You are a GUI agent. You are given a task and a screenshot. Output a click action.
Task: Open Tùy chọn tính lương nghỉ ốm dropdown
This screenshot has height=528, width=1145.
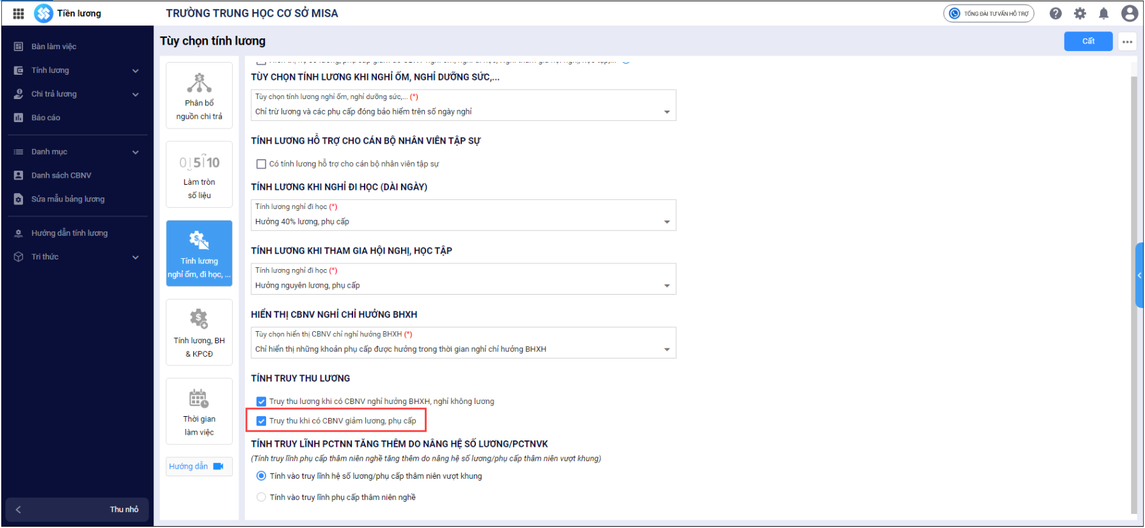tap(463, 105)
